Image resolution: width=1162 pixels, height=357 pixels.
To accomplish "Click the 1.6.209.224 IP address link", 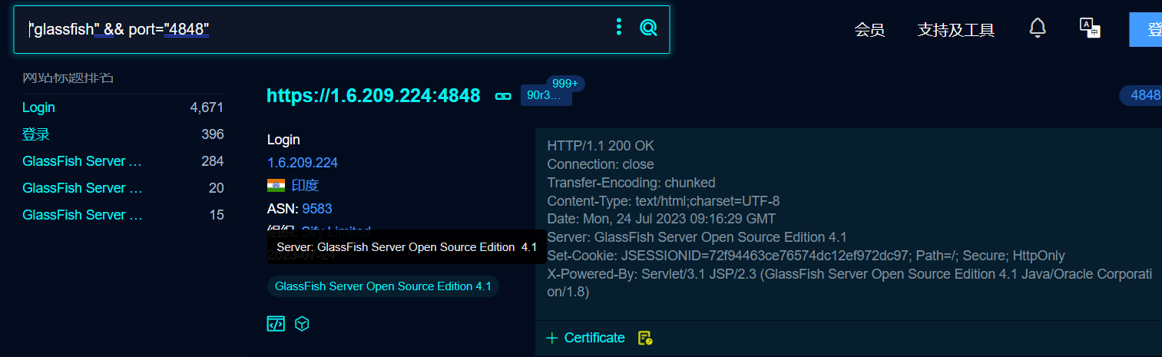I will point(303,163).
